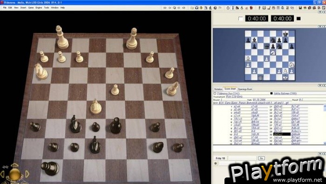Click the rotate board circular icon
The image size is (326, 184).
pos(228,8)
